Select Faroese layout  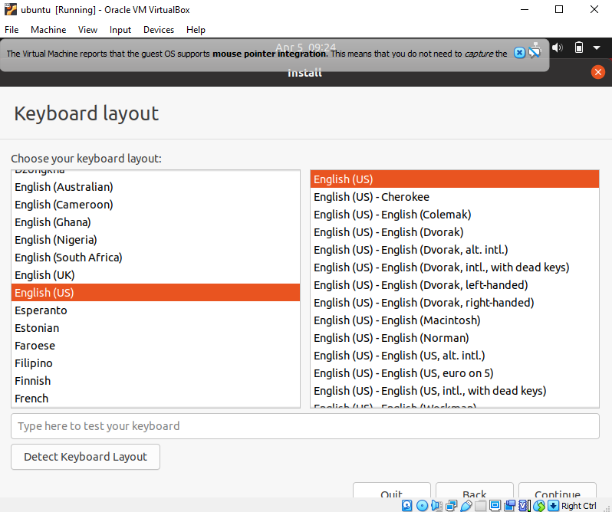(156, 346)
